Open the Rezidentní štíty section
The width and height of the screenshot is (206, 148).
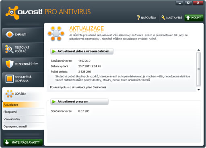23,64
